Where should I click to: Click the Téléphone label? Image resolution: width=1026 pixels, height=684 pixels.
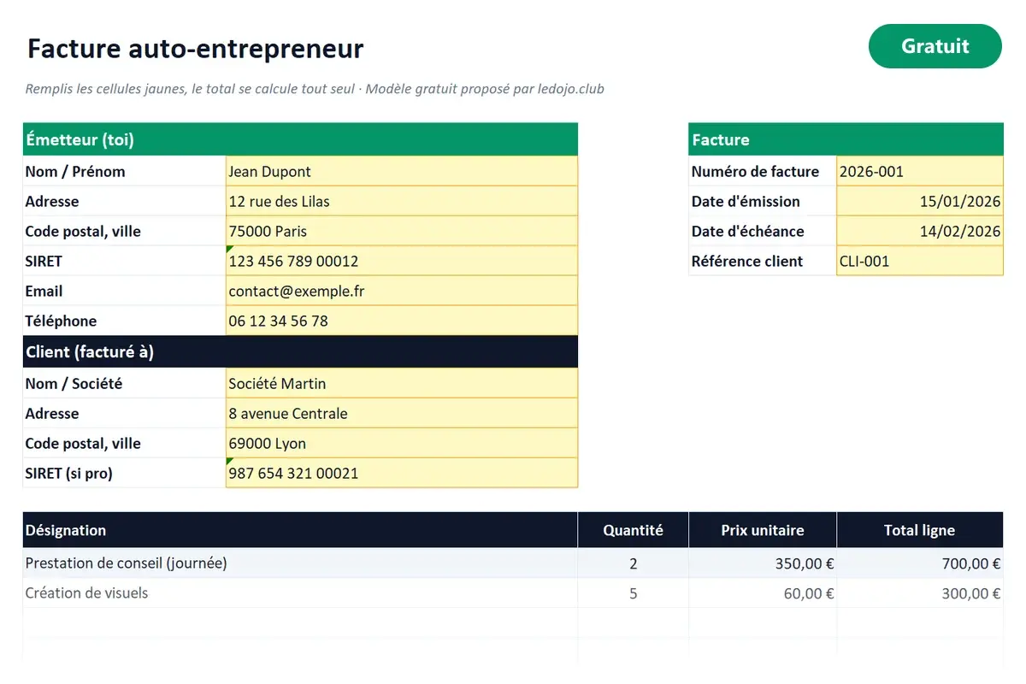[x=61, y=321]
